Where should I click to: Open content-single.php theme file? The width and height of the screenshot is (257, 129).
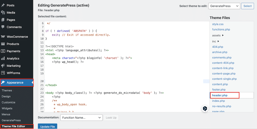point(224,79)
